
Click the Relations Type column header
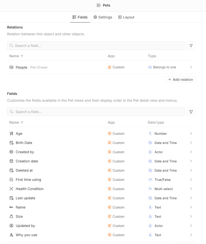point(152,56)
